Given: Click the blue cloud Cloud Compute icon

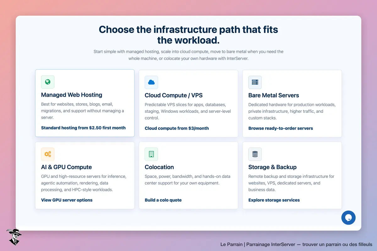Looking at the screenshot, I should (151, 82).
